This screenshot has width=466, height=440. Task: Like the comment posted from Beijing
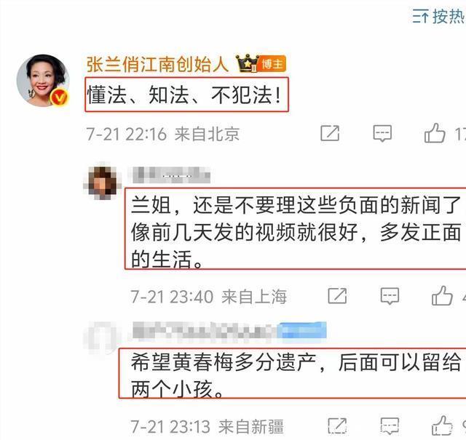coord(435,133)
